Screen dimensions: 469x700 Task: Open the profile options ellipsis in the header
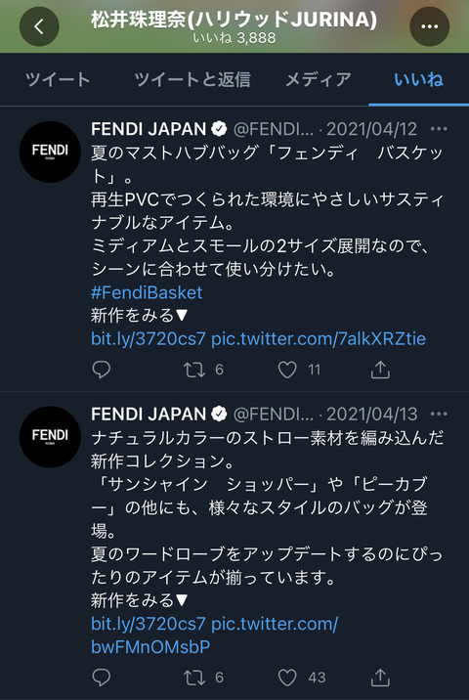click(429, 26)
